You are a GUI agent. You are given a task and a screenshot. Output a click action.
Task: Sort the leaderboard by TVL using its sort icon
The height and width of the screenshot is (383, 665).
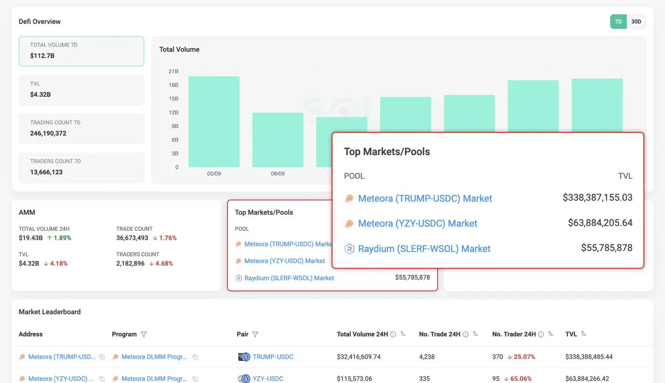click(x=584, y=334)
